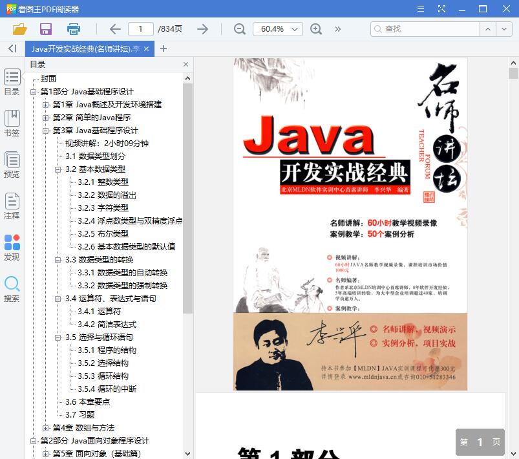Viewport: 519px width, 459px height.
Task: Save the document with the floppy icon
Action: [x=46, y=29]
